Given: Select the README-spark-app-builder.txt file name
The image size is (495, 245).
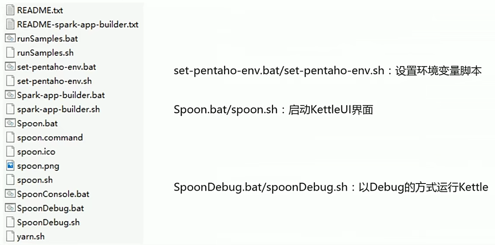Looking at the screenshot, I should pos(78,24).
